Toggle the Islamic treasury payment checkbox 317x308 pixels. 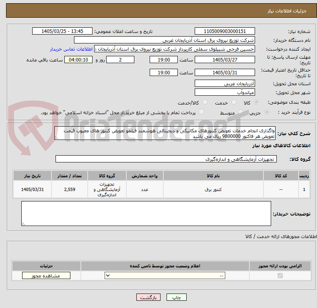pyautogui.click(x=202, y=112)
